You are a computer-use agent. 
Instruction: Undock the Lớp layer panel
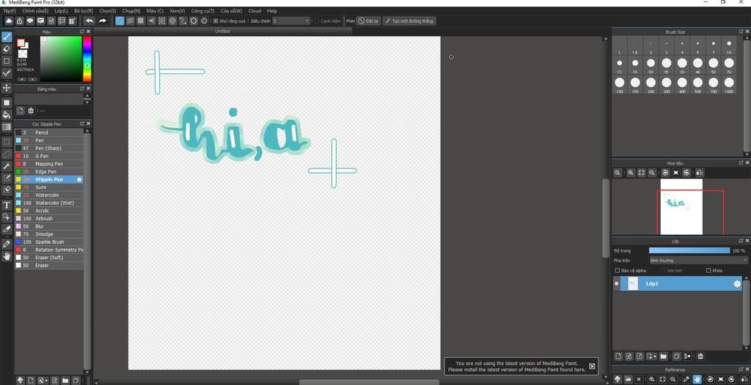click(741, 242)
